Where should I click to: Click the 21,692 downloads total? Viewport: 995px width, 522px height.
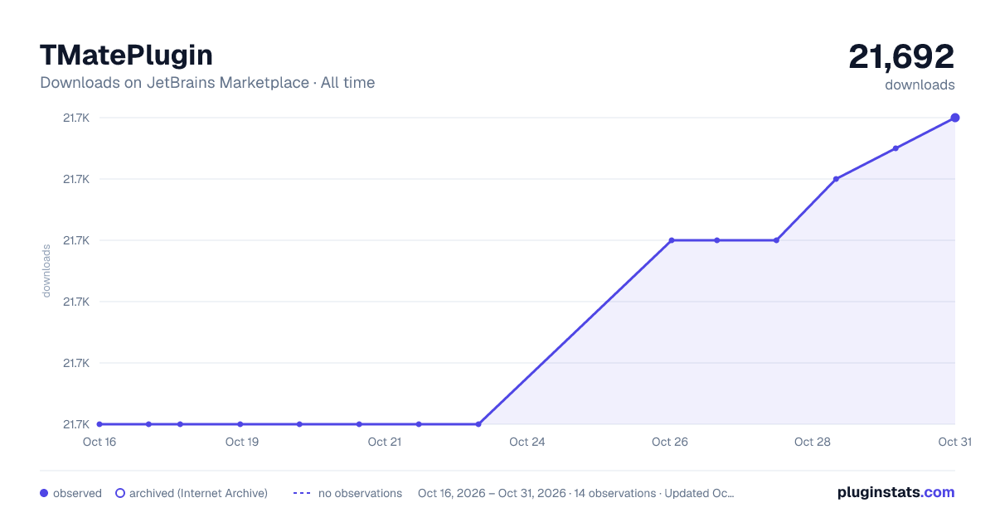901,56
